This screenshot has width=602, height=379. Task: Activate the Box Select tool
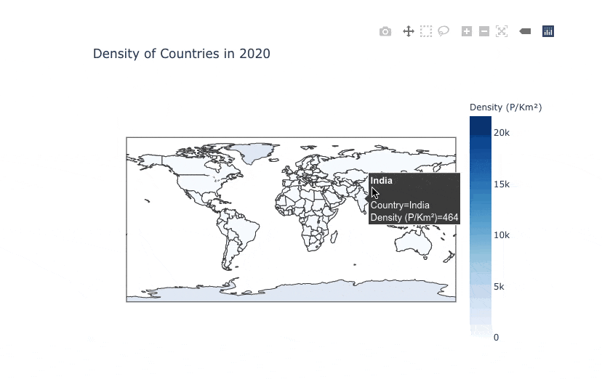pyautogui.click(x=426, y=31)
